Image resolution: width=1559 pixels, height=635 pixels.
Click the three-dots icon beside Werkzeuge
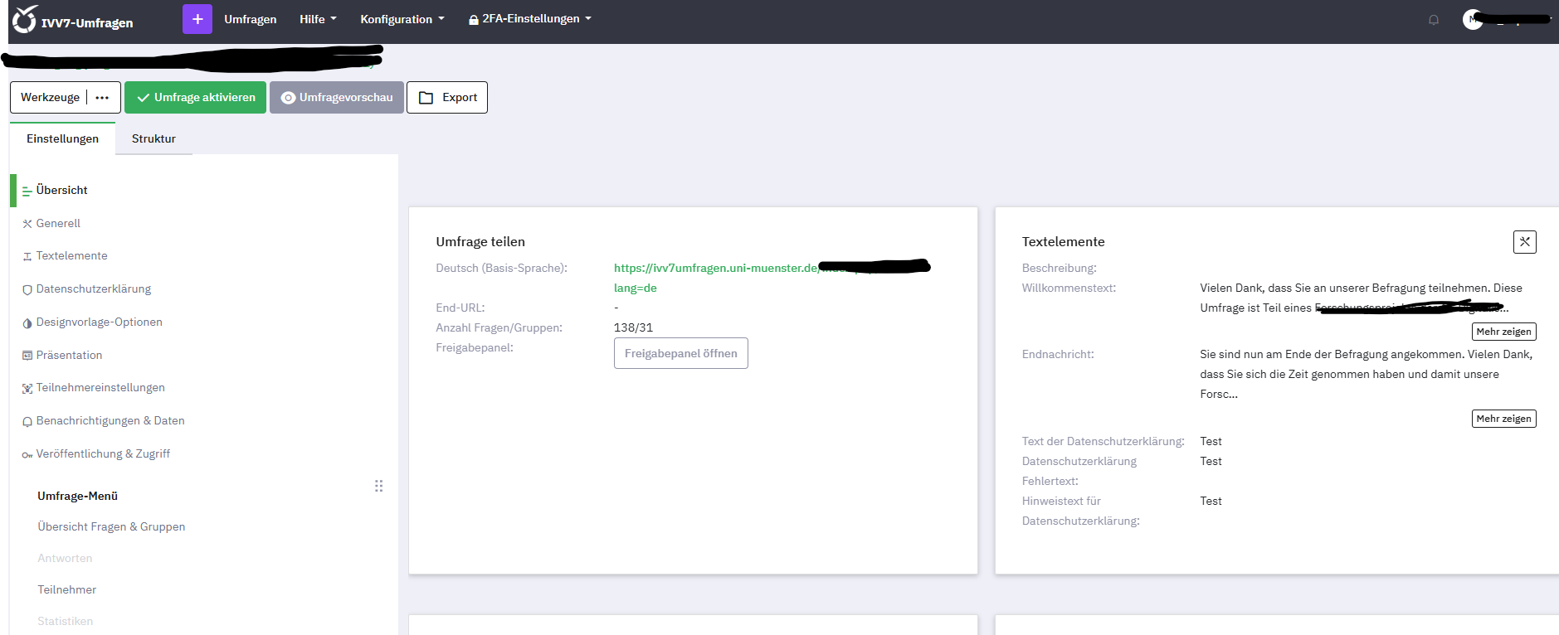pyautogui.click(x=102, y=98)
